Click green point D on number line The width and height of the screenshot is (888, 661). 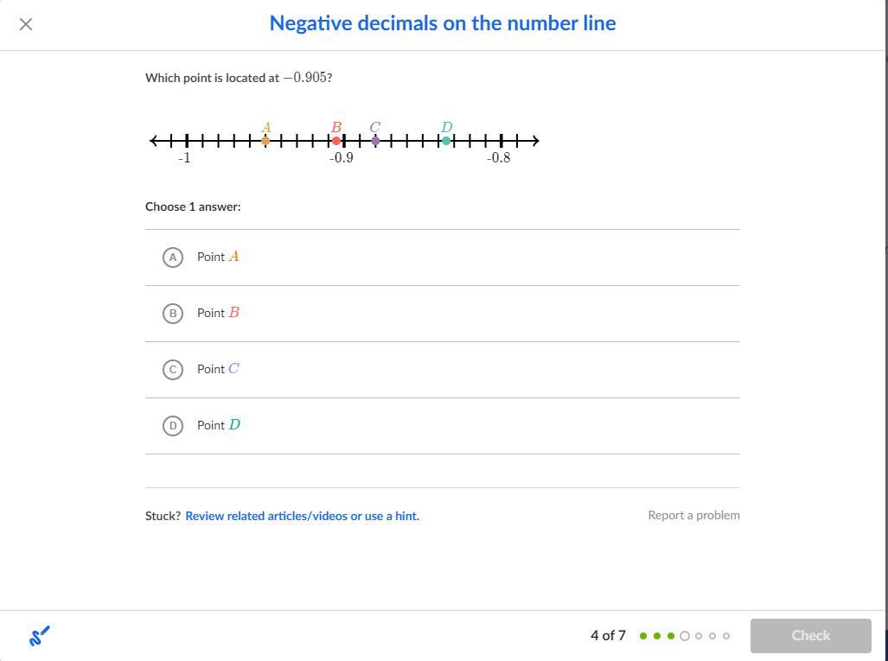point(446,141)
